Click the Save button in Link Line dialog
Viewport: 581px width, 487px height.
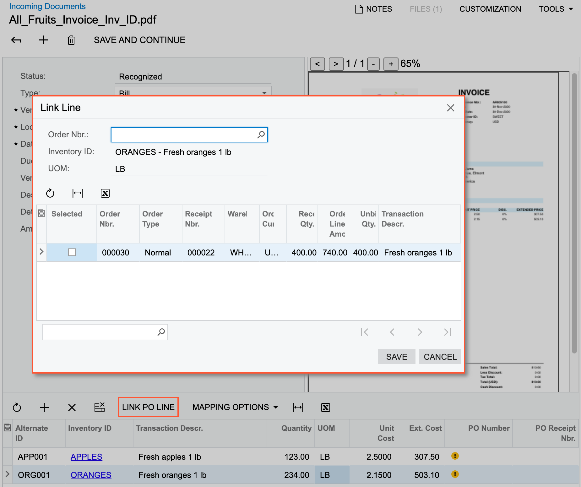coord(396,357)
